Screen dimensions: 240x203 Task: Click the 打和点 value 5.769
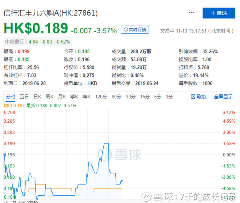pyautogui.click(x=203, y=68)
